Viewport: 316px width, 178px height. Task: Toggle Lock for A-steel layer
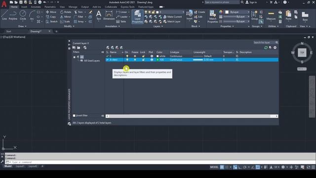[x=143, y=60]
